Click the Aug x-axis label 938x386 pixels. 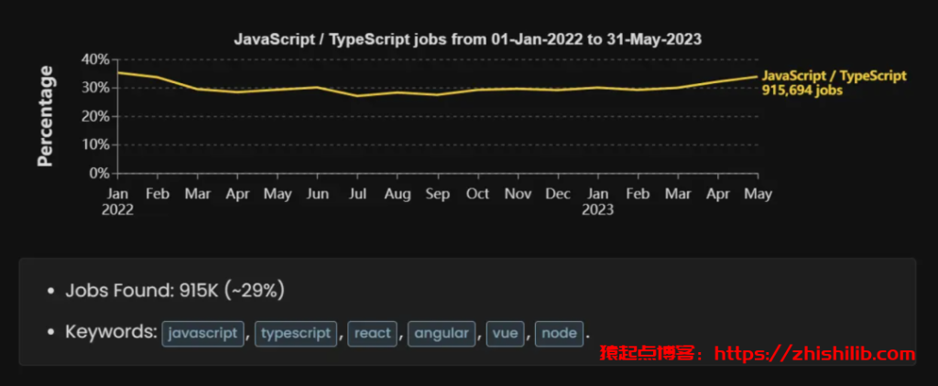click(x=398, y=194)
